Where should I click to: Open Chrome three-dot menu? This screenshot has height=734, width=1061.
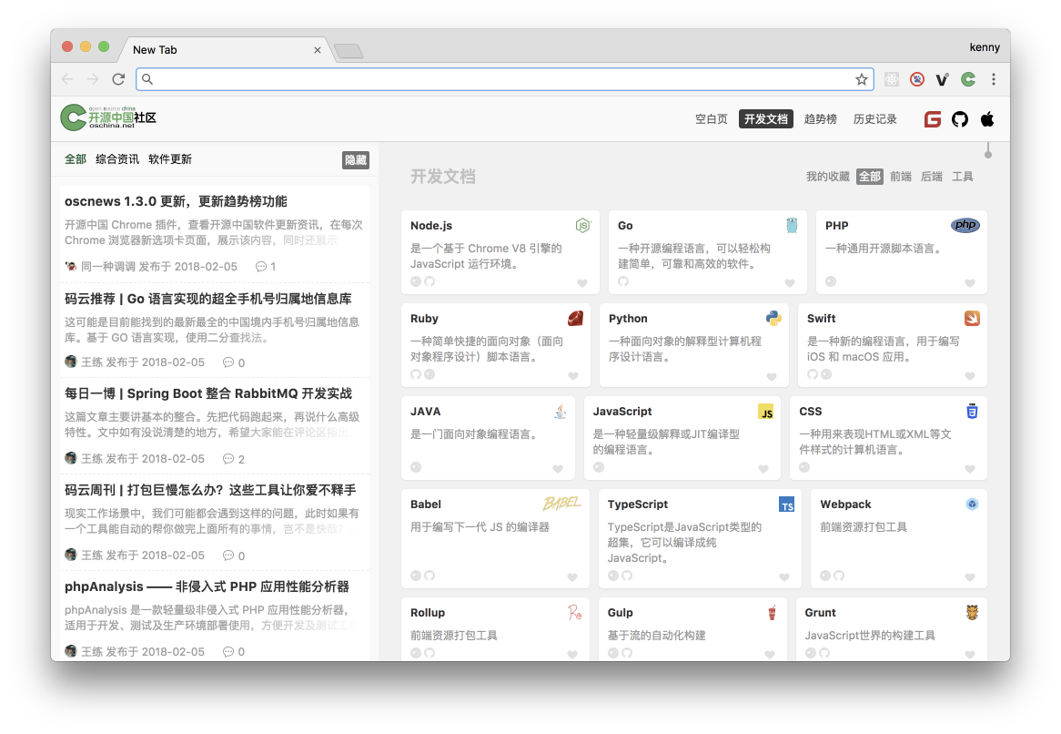(994, 79)
